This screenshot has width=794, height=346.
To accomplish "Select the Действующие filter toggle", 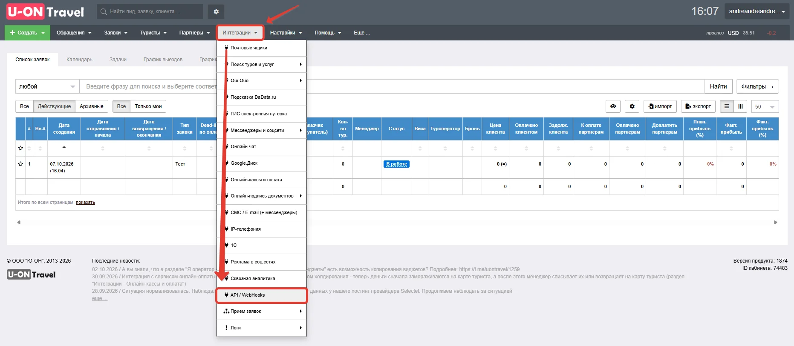I will 54,106.
